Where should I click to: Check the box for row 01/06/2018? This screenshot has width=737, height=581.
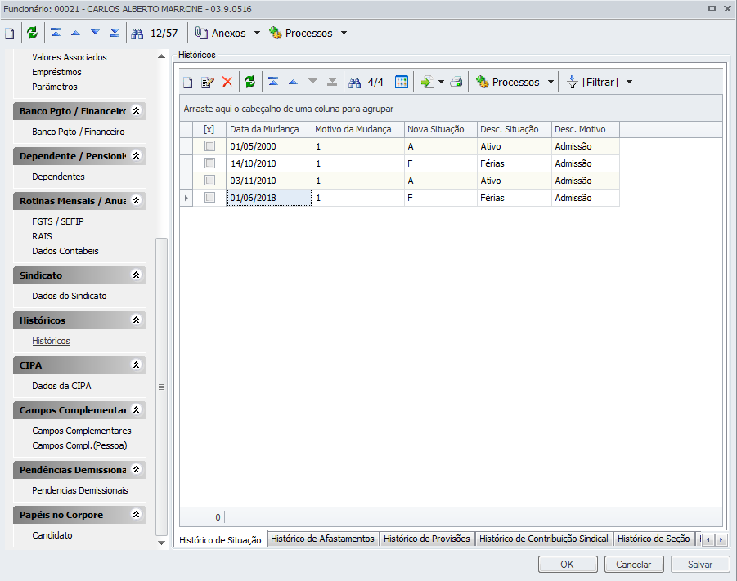click(209, 198)
